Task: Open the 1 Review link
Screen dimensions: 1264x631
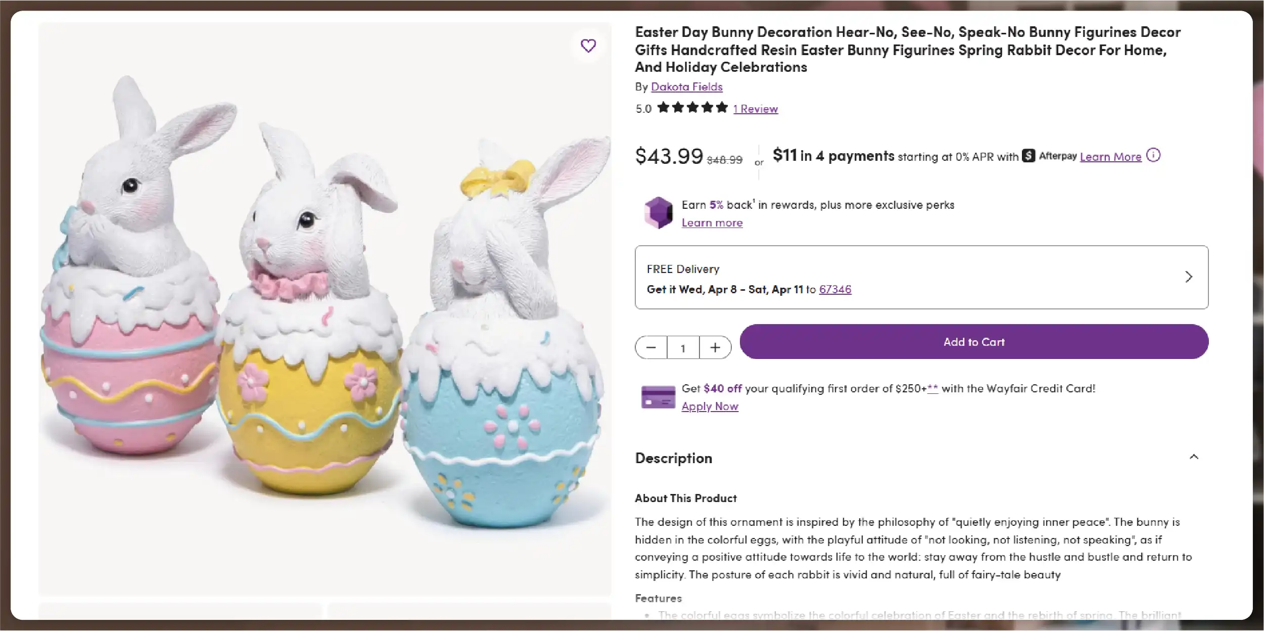Action: click(756, 109)
